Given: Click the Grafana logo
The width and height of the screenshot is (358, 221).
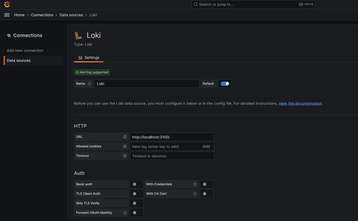Looking at the screenshot, I should point(7,4).
